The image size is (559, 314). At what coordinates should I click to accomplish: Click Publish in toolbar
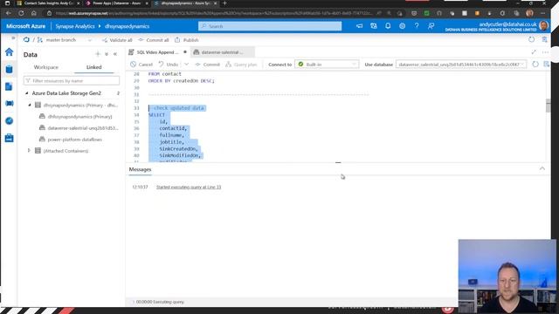[x=187, y=40]
